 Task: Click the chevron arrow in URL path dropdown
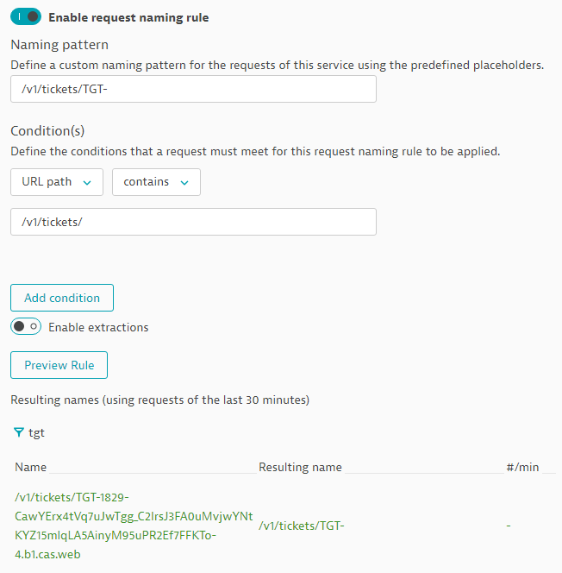click(87, 182)
